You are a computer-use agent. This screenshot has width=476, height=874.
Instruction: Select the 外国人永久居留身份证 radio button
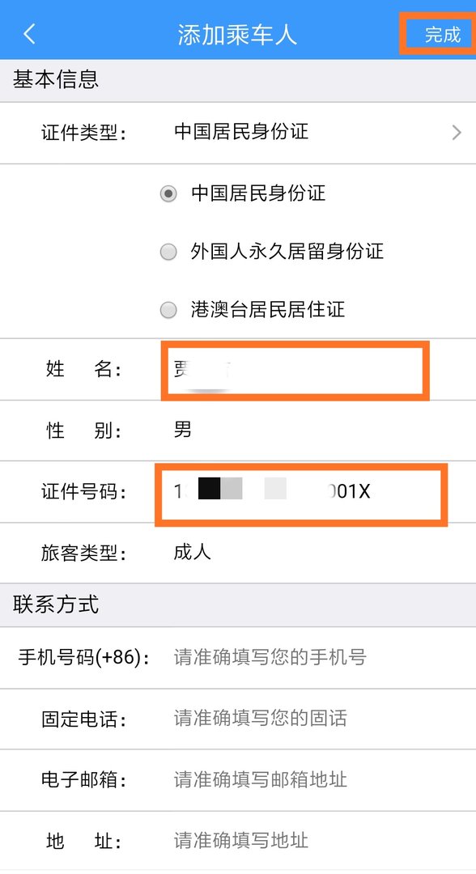pyautogui.click(x=168, y=252)
